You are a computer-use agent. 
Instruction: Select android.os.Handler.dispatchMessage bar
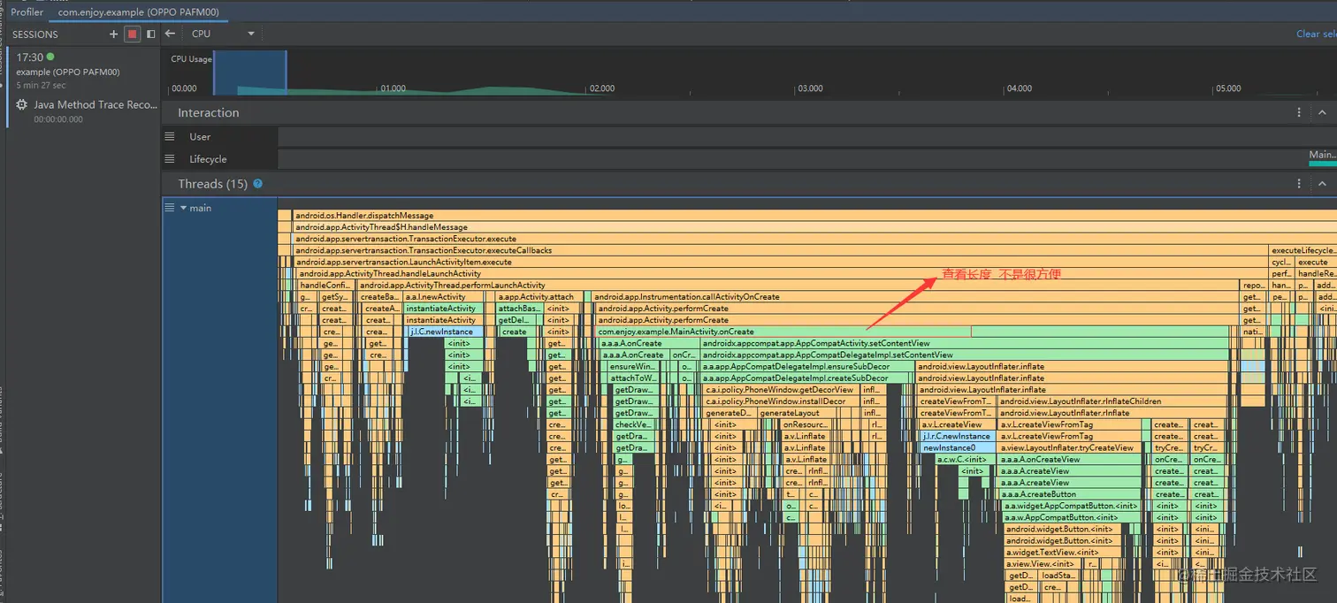tap(814, 216)
